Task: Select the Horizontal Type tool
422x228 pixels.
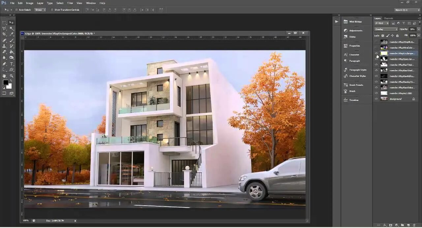Action: (11, 64)
